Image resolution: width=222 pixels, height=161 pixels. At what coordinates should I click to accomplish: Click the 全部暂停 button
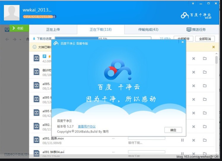click(x=183, y=39)
